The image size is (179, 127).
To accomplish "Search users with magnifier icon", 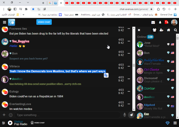I will (x=175, y=30).
